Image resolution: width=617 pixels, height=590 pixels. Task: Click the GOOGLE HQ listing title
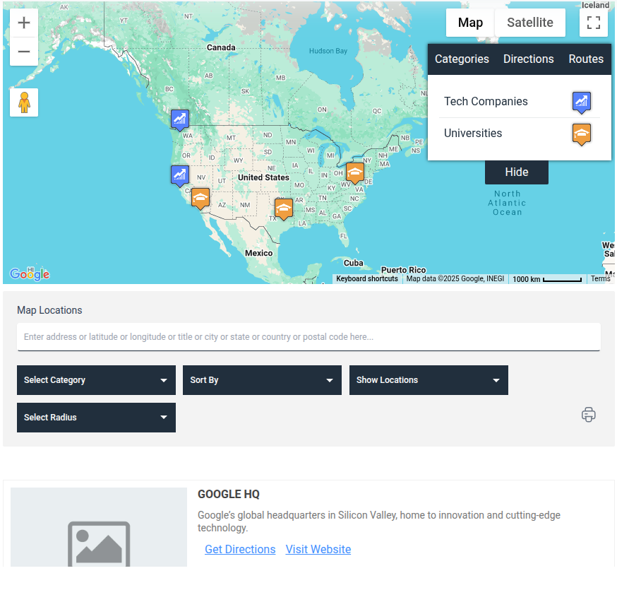[x=229, y=495]
